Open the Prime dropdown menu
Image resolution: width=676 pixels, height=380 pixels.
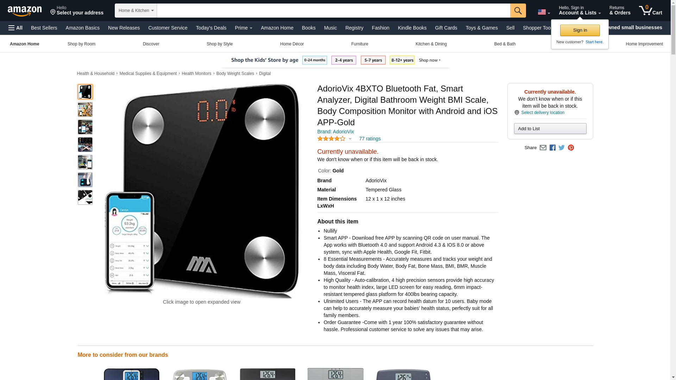click(x=243, y=28)
